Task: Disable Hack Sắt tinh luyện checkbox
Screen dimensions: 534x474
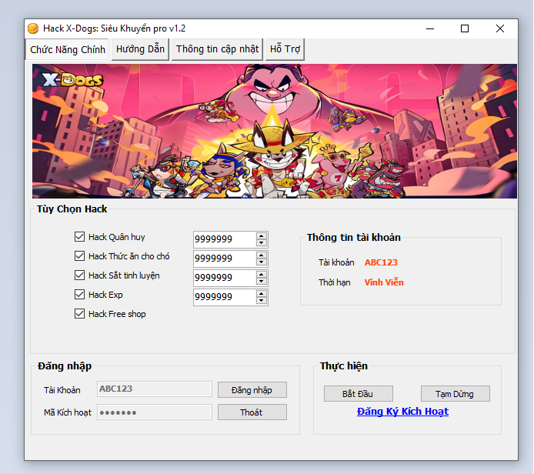Action: 79,275
